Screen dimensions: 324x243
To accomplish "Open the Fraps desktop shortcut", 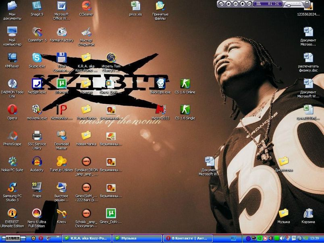I will pos(37,187).
